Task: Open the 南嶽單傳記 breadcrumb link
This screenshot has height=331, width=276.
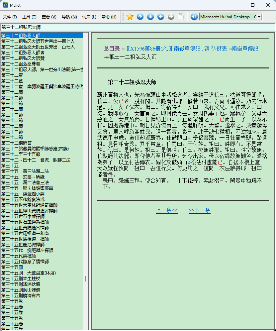Action: click(x=245, y=49)
